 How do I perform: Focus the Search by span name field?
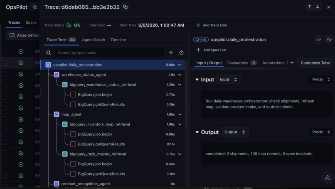109,52
